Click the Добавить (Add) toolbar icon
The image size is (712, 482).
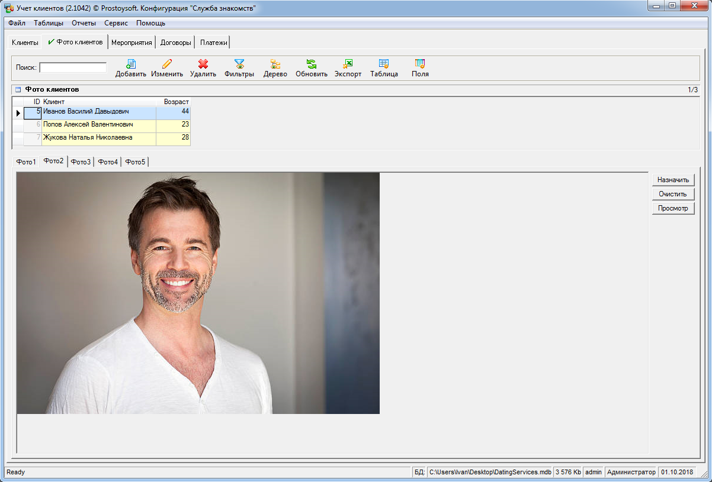[x=131, y=64]
